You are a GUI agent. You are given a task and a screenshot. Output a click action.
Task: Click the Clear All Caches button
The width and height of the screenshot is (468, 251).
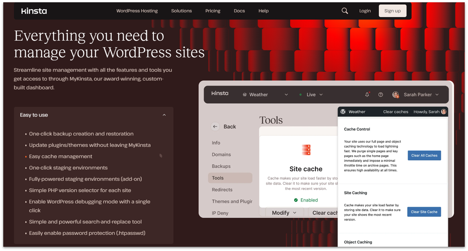pos(424,156)
